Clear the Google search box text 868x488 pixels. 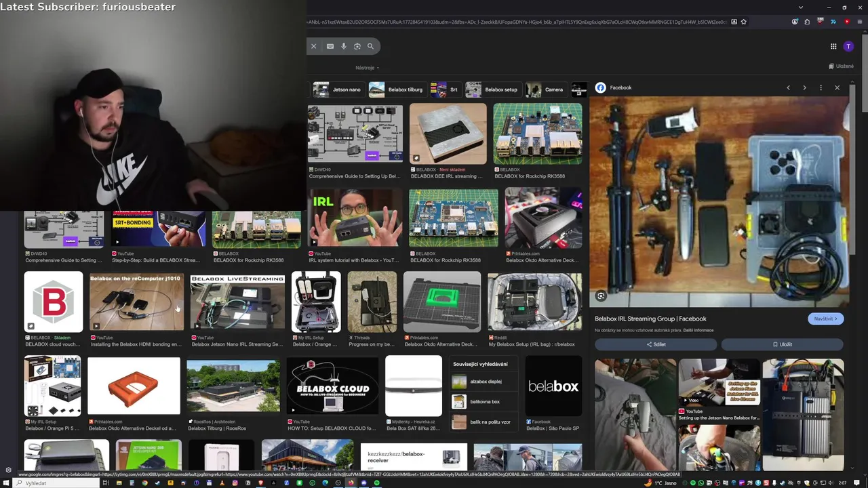pyautogui.click(x=313, y=46)
